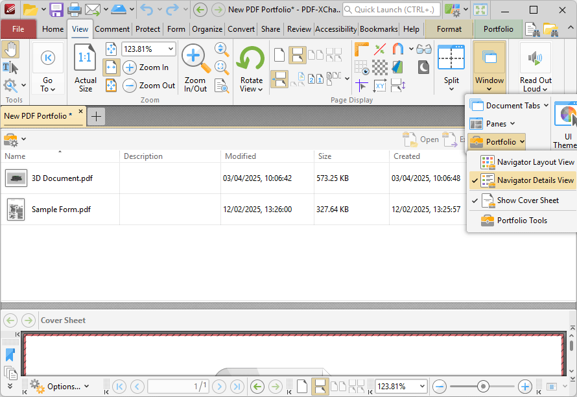Expand the Panes submenu

click(x=492, y=124)
